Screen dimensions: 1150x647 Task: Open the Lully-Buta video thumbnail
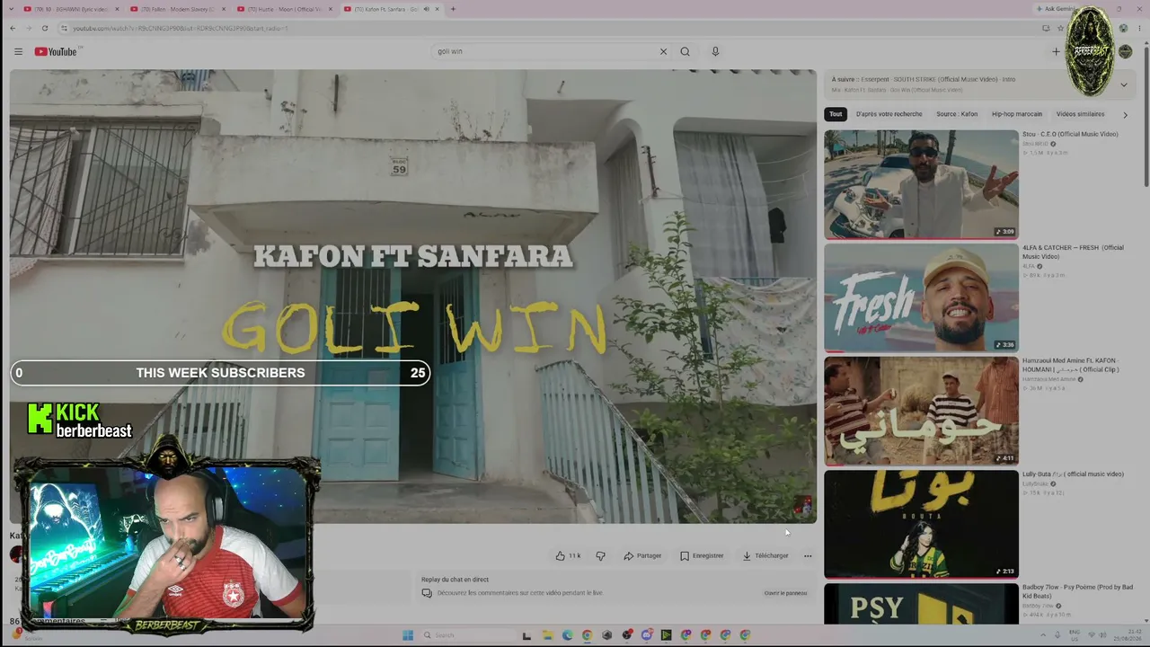click(921, 524)
